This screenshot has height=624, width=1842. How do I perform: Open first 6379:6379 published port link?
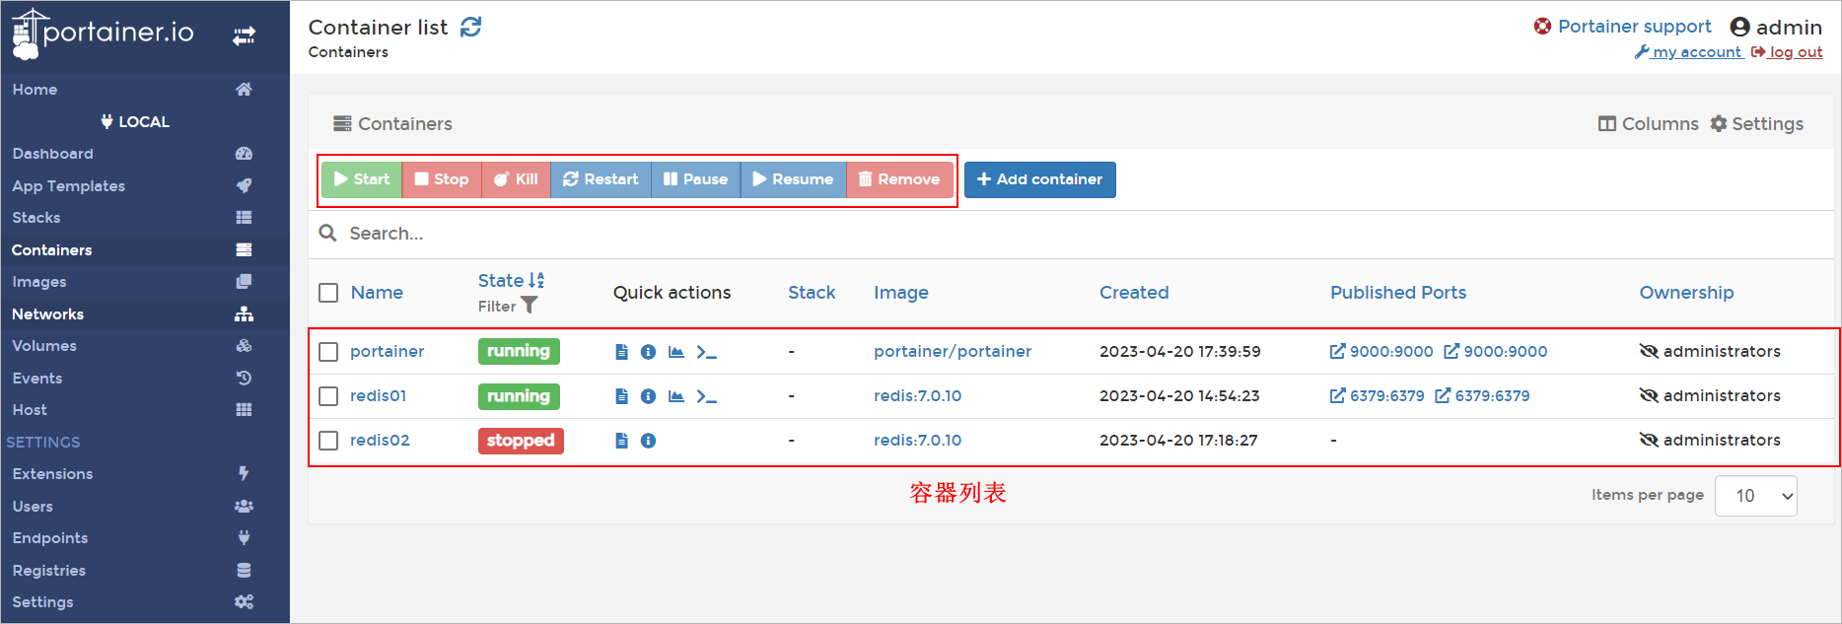pos(1377,396)
